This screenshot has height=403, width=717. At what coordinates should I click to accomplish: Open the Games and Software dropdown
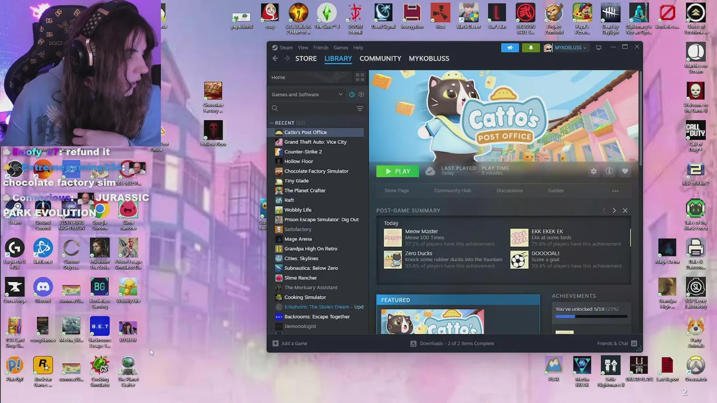(307, 95)
